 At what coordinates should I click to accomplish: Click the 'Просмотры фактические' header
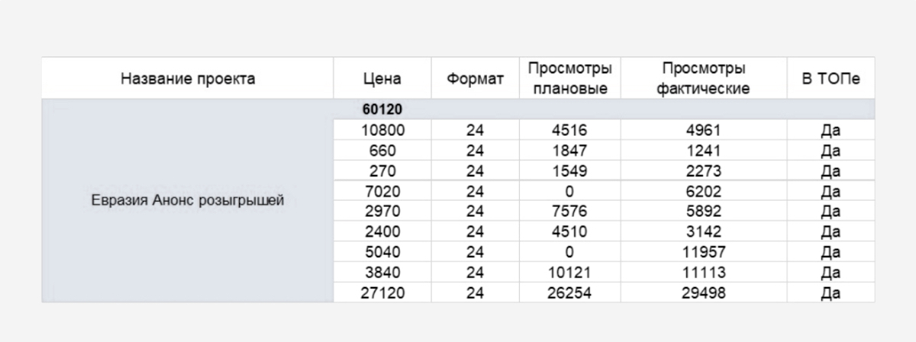[703, 79]
